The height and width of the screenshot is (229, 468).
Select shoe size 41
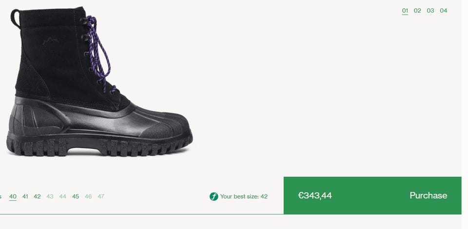(x=25, y=196)
